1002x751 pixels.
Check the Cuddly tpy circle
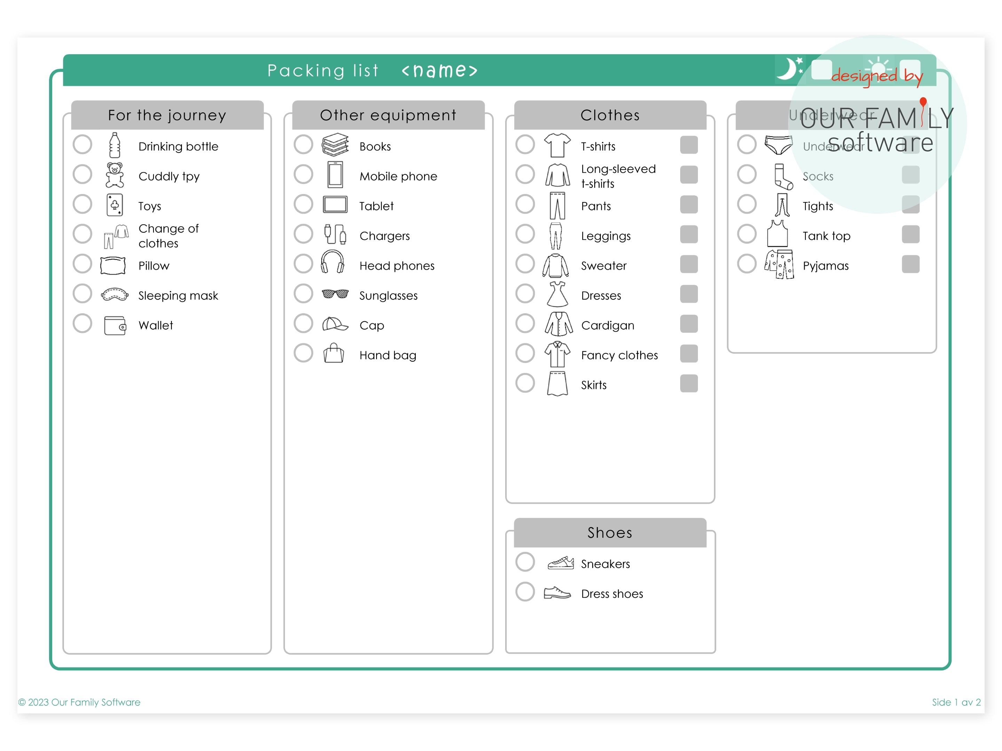coord(82,174)
